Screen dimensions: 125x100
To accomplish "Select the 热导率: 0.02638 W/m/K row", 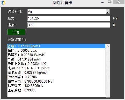I will [56, 55].
